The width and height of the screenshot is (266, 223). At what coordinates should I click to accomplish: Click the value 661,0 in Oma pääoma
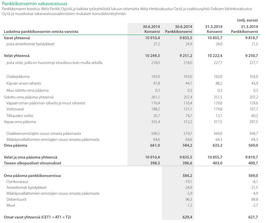click(x=155, y=145)
